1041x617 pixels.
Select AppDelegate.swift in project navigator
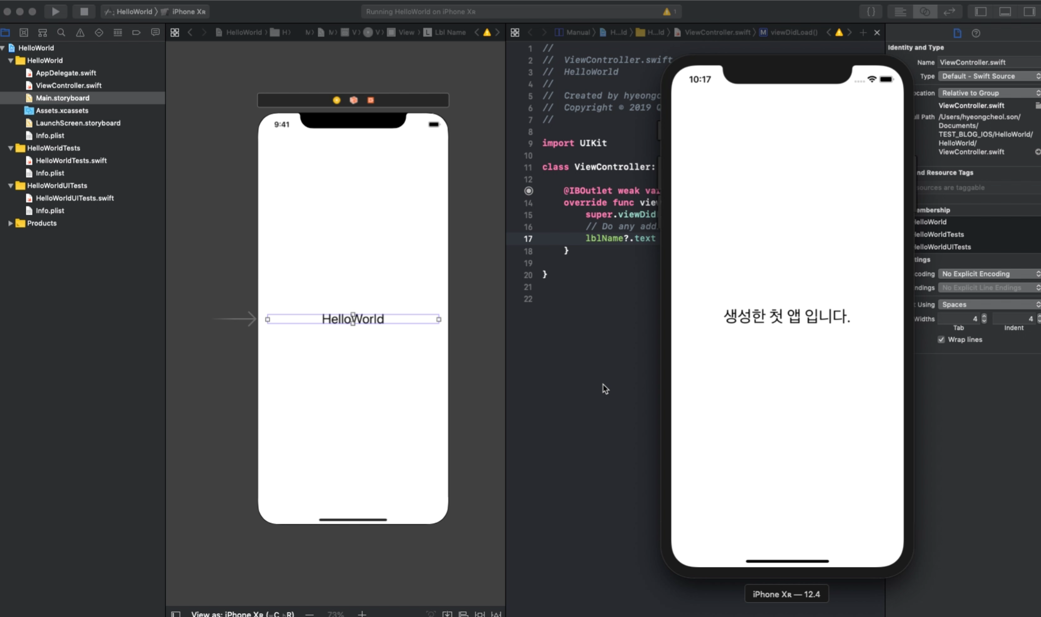point(66,73)
